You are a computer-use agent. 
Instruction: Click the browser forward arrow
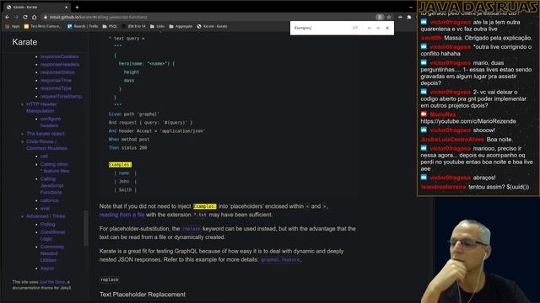click(x=16, y=17)
